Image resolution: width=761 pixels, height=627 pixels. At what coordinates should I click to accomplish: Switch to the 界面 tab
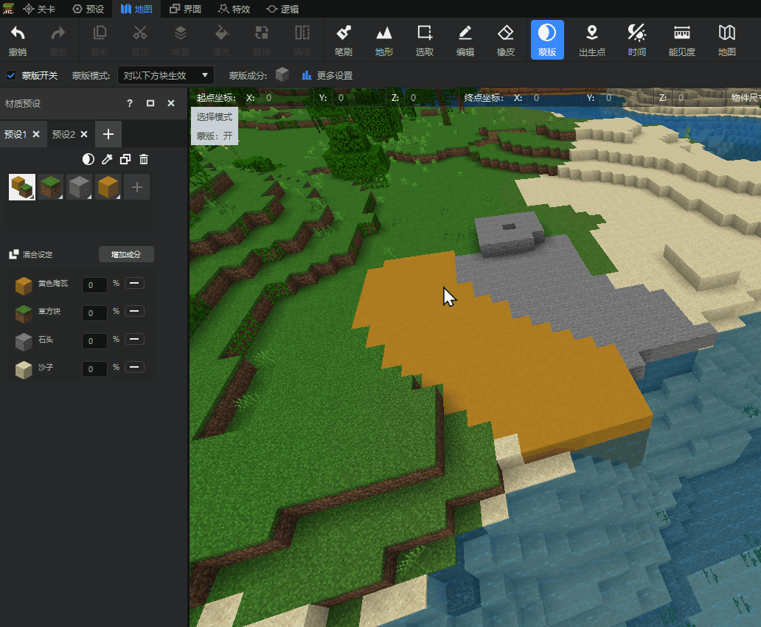[185, 10]
